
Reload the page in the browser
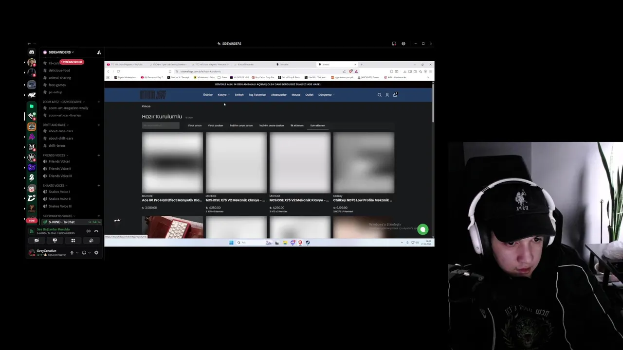coord(118,71)
